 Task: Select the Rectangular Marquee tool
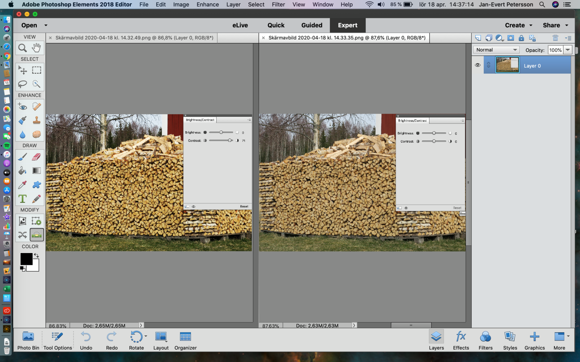point(36,70)
